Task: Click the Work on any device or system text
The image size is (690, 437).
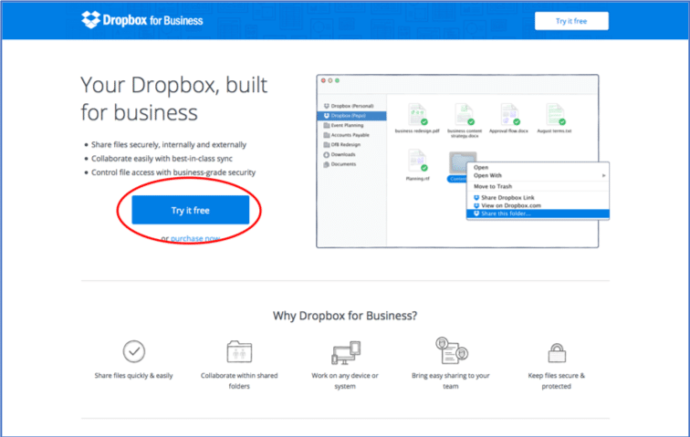Action: coord(345,380)
